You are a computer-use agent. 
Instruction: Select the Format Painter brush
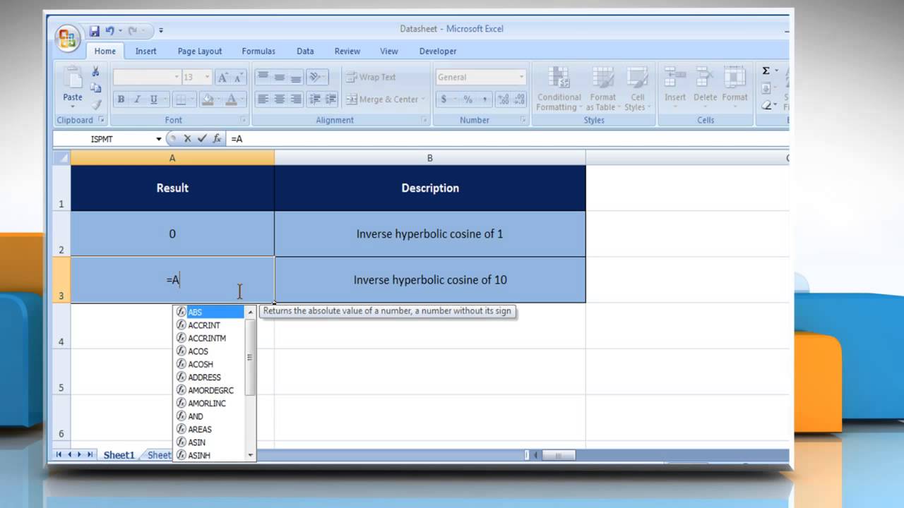[95, 104]
